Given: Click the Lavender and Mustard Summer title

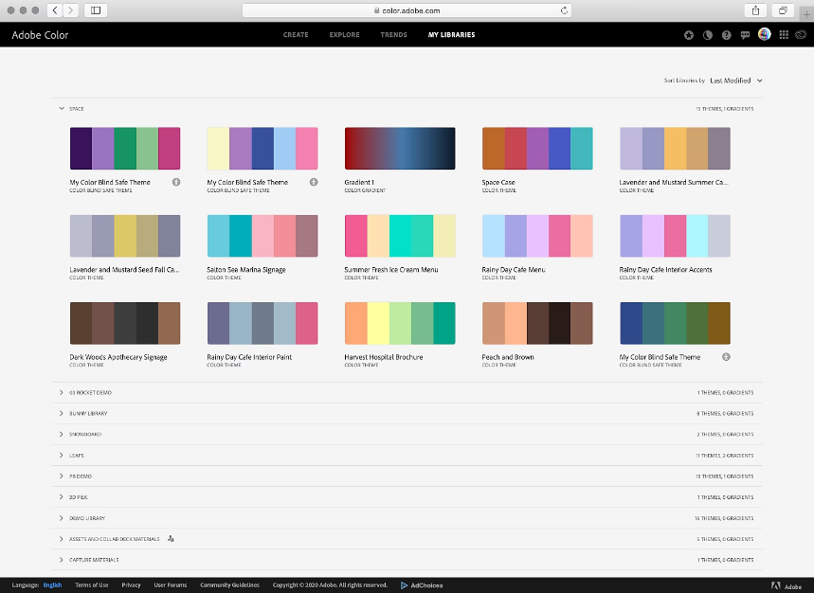Looking at the screenshot, I should pyautogui.click(x=674, y=182).
